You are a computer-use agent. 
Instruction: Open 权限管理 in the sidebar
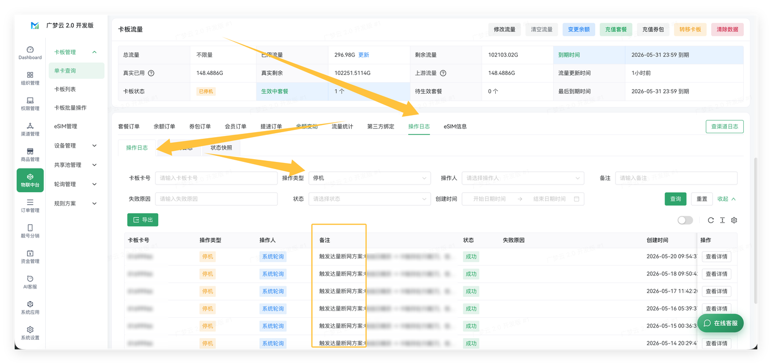(30, 104)
